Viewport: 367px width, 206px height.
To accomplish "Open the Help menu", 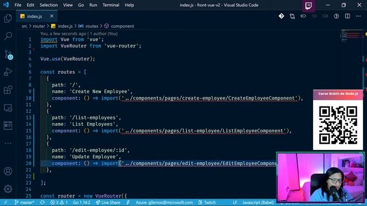I will point(129,5).
